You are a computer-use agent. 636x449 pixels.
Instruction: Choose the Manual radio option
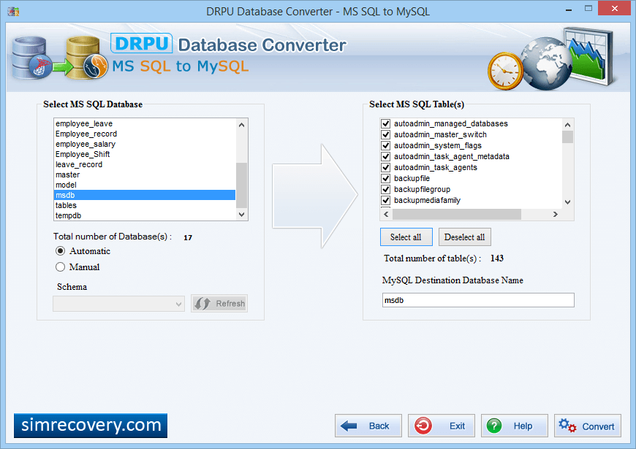pos(60,267)
